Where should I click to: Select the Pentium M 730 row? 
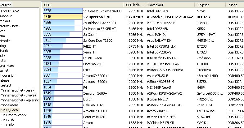coord(94,117)
